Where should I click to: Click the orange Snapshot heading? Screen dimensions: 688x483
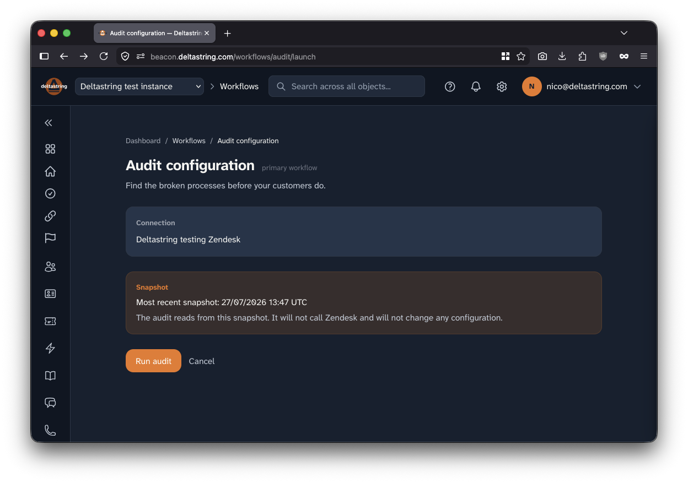point(152,287)
